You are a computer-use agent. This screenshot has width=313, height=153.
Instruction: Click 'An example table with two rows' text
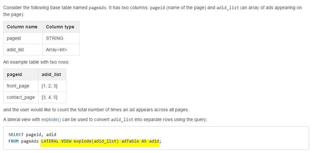[x=36, y=62]
